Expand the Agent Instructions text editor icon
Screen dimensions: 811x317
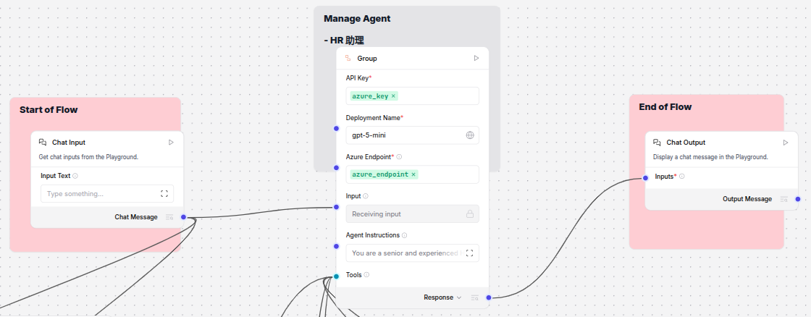(x=470, y=253)
